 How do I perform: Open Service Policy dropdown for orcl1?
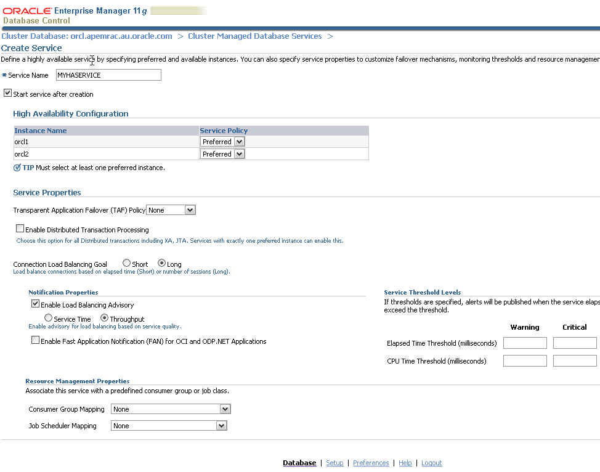[222, 142]
